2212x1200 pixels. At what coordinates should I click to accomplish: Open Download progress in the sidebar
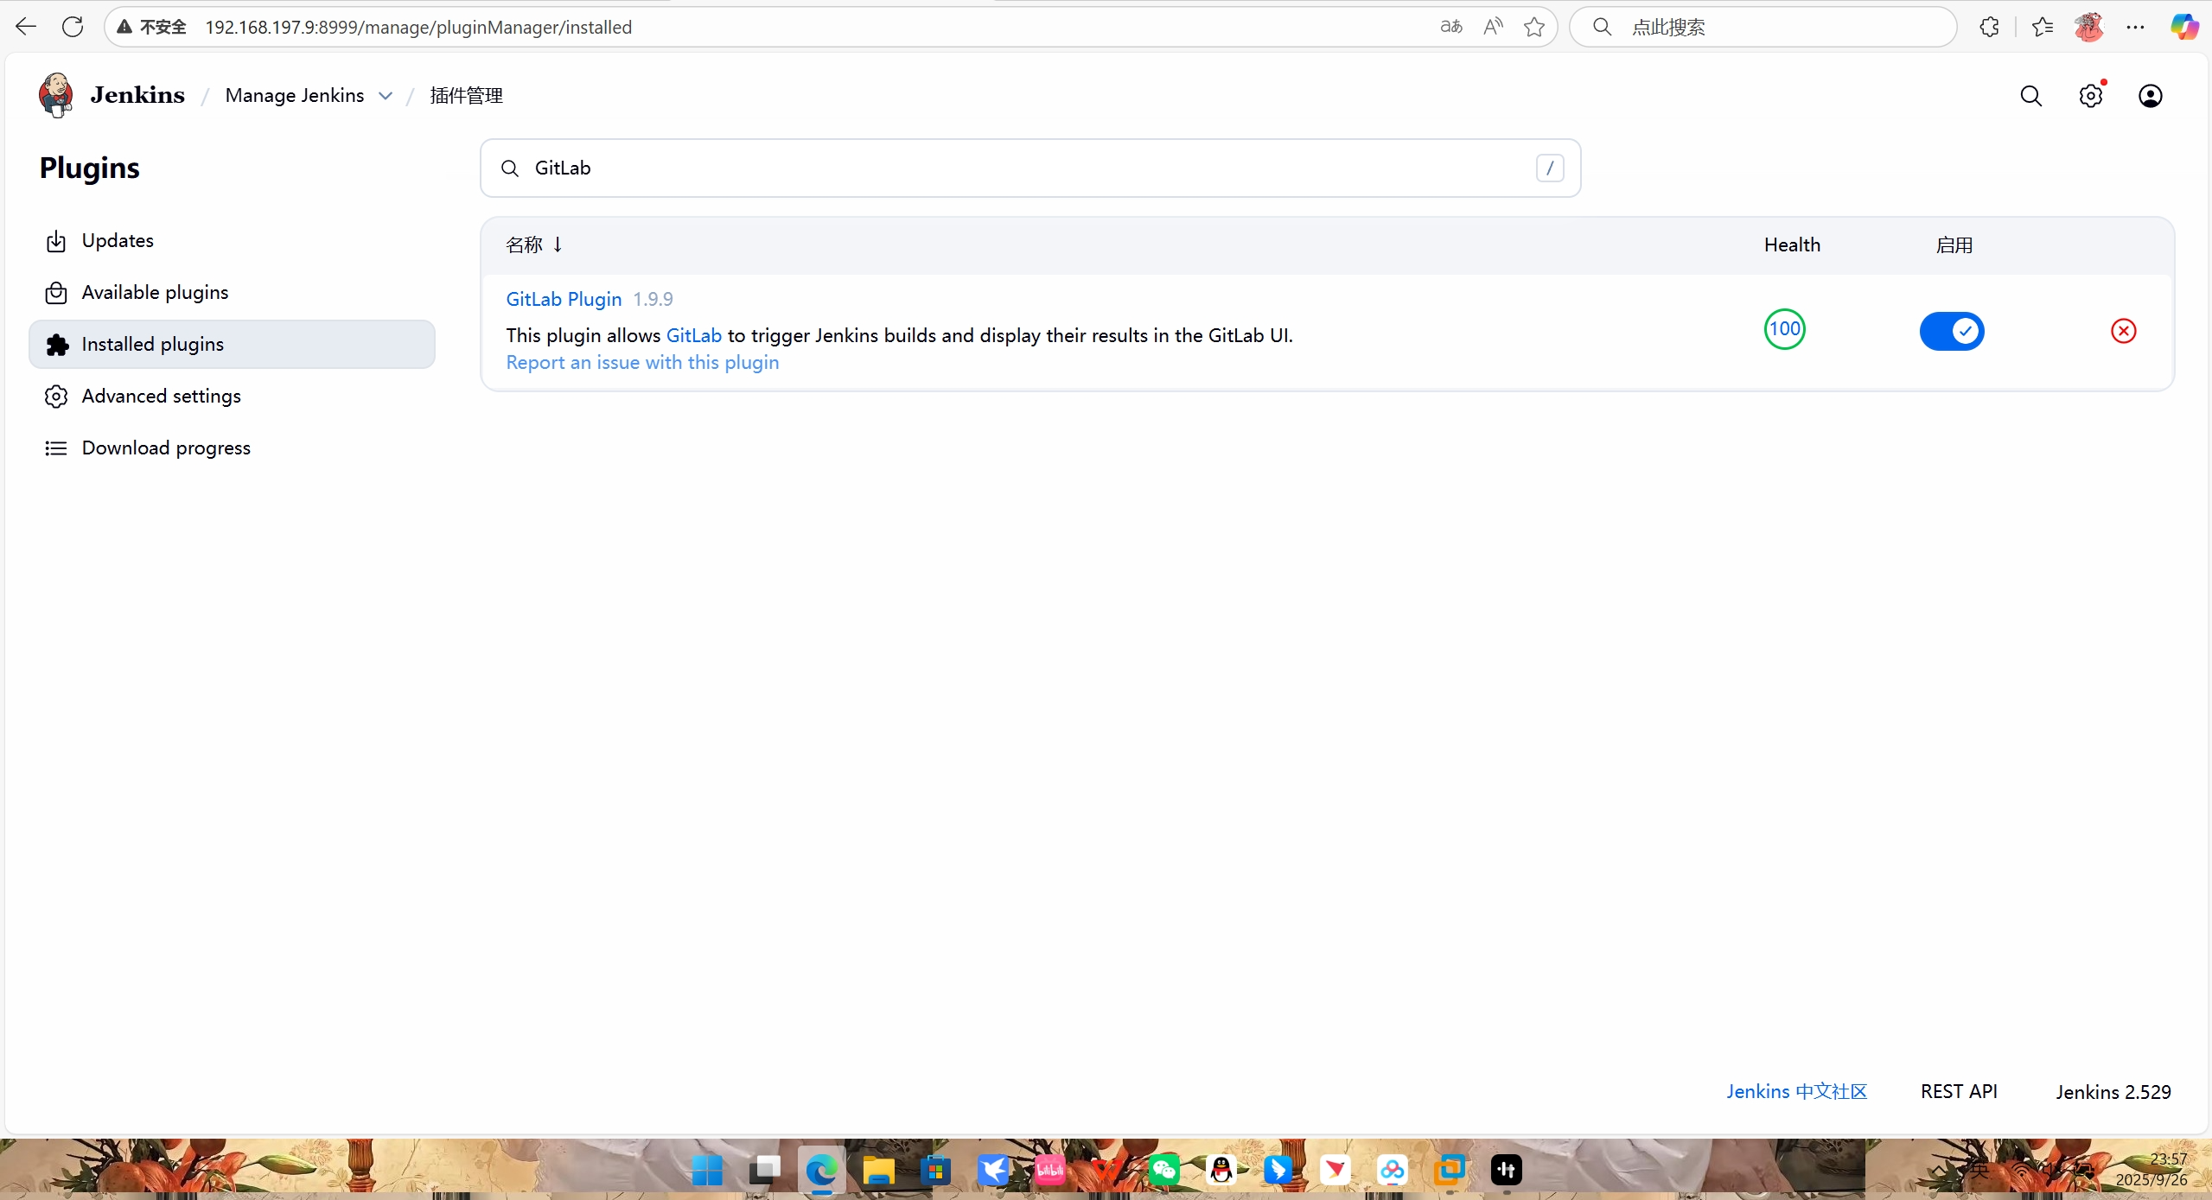click(232, 448)
